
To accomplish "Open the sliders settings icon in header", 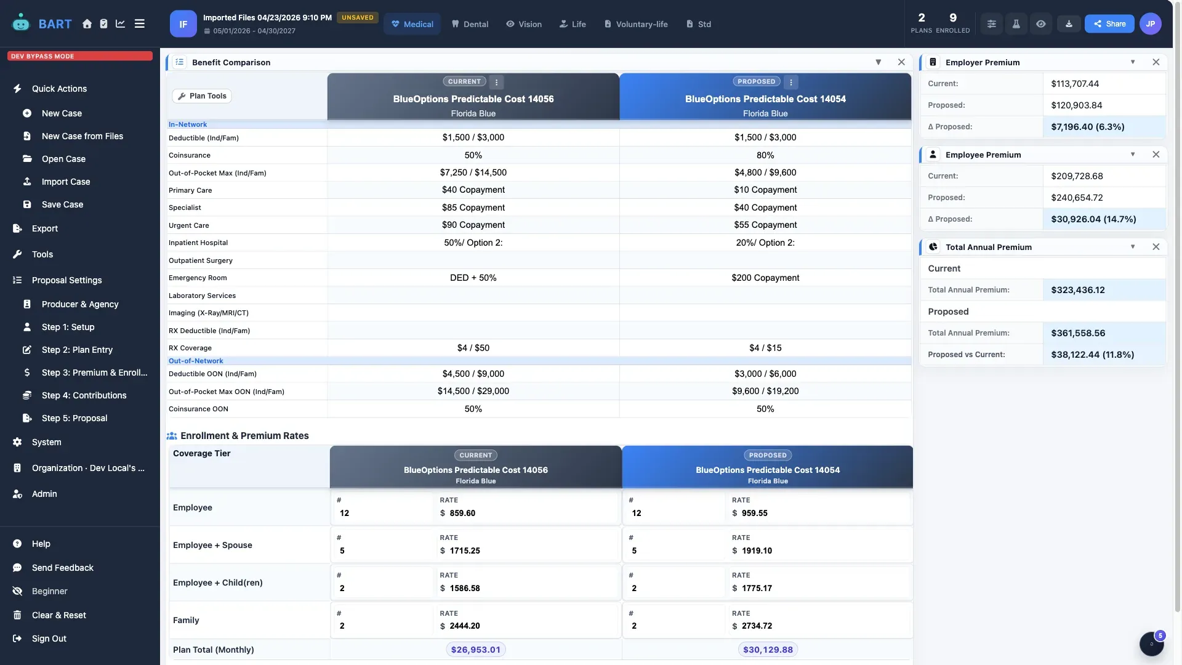I will pyautogui.click(x=991, y=24).
